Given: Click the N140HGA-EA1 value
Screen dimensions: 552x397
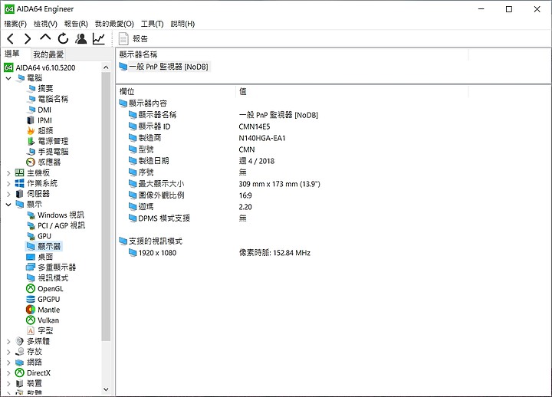Looking at the screenshot, I should [x=262, y=138].
